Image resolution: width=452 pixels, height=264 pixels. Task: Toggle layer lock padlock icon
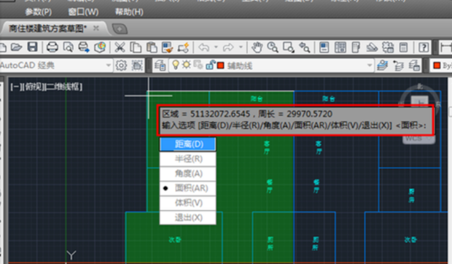(210, 65)
